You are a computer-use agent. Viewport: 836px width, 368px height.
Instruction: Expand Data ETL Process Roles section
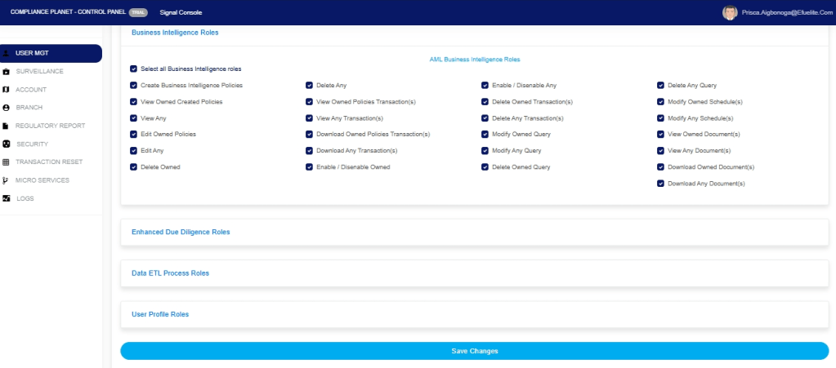[170, 273]
